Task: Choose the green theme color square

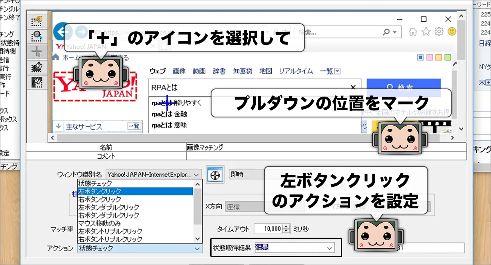Action: 448,57
